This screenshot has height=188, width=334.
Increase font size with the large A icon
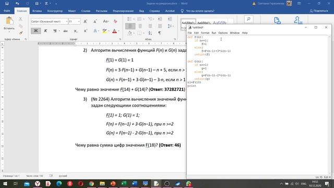point(85,21)
